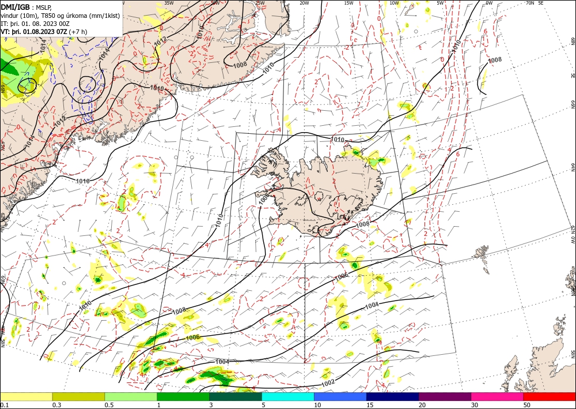Click the '62N 0W' edge label

(573, 235)
